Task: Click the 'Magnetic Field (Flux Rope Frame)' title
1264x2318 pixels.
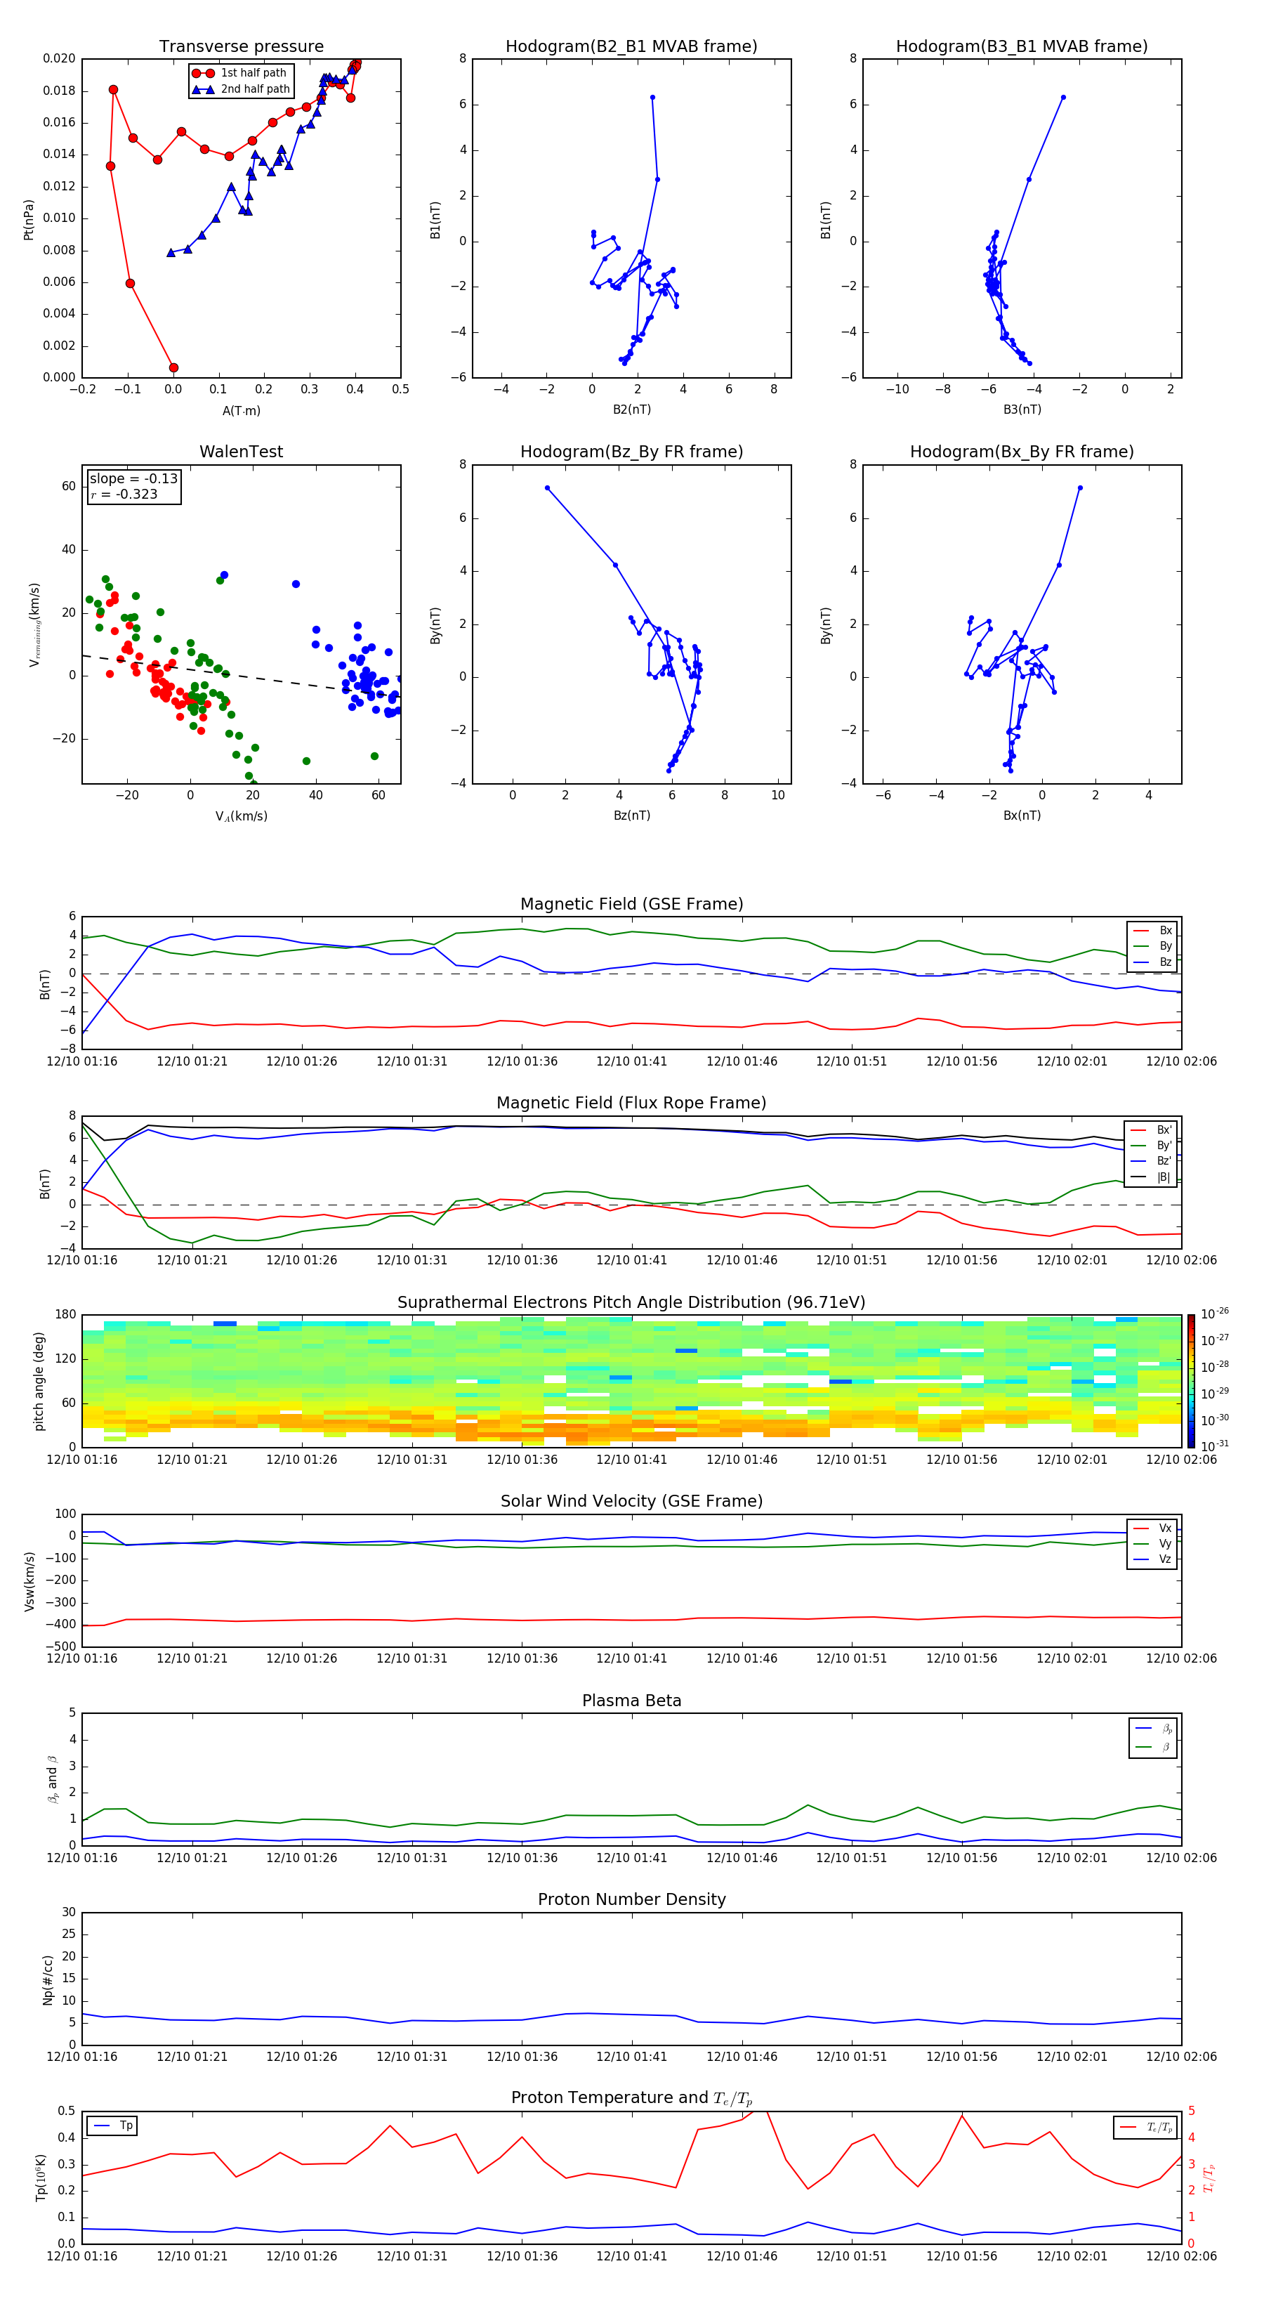Action: pyautogui.click(x=631, y=1104)
